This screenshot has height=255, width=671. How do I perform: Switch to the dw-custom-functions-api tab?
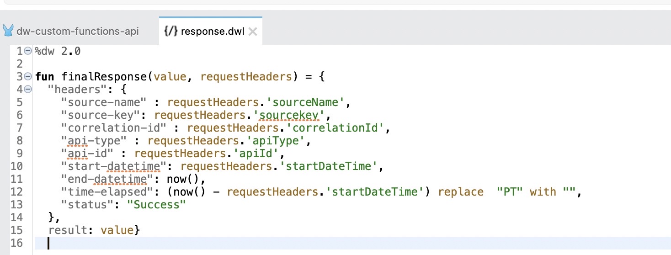[x=77, y=31]
